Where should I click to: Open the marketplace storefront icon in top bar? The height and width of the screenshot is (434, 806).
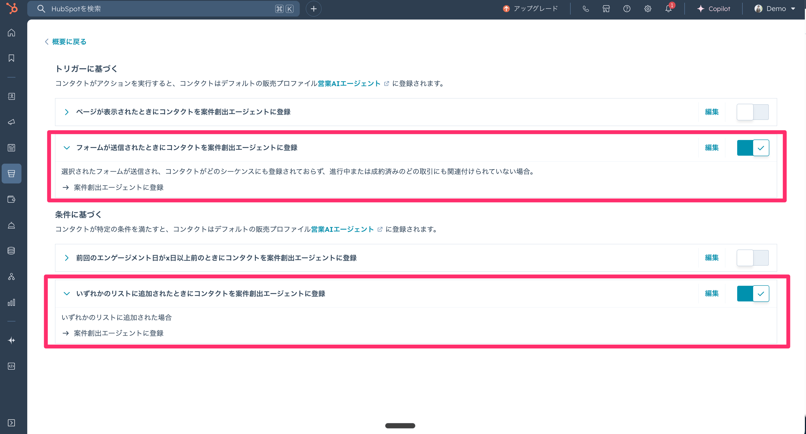point(606,9)
